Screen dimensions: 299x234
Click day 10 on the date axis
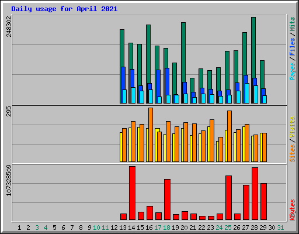point(96,228)
